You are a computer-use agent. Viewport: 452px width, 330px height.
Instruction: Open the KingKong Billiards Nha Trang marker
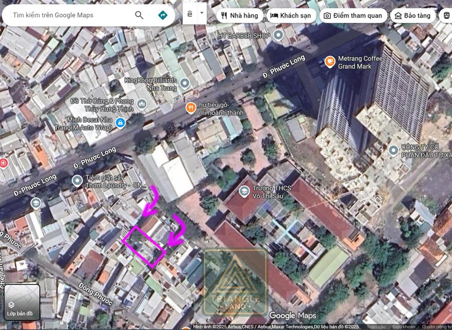pos(185,83)
